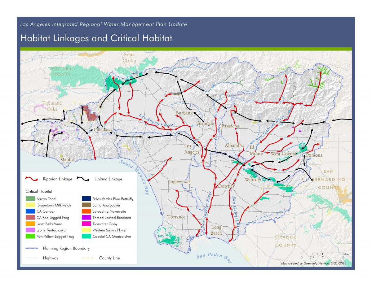The height and width of the screenshot is (287, 372).
Task: Select the CA Condor blue swatch
Action: tap(30, 211)
